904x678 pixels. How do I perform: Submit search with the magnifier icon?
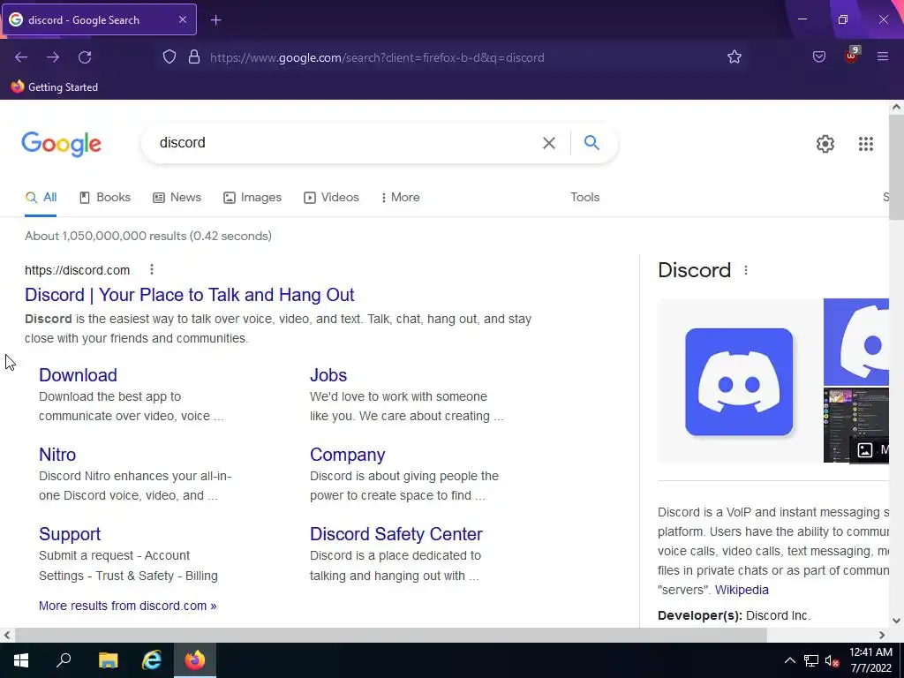[591, 142]
